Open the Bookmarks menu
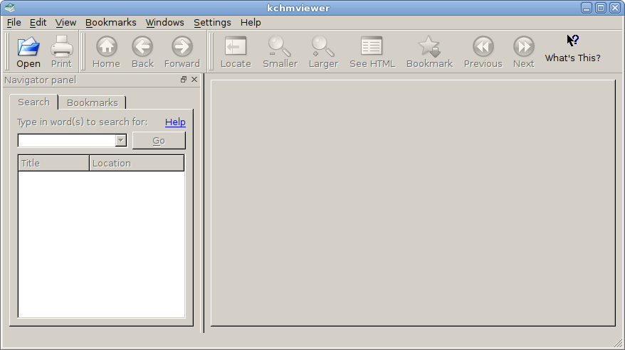This screenshot has height=350, width=625. (111, 23)
